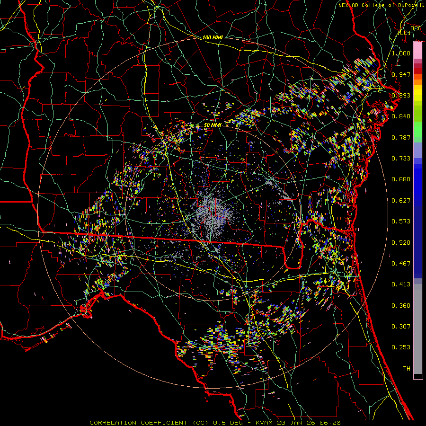Click the 1.000 legend value
The height and width of the screenshot is (426, 426).
tap(401, 53)
